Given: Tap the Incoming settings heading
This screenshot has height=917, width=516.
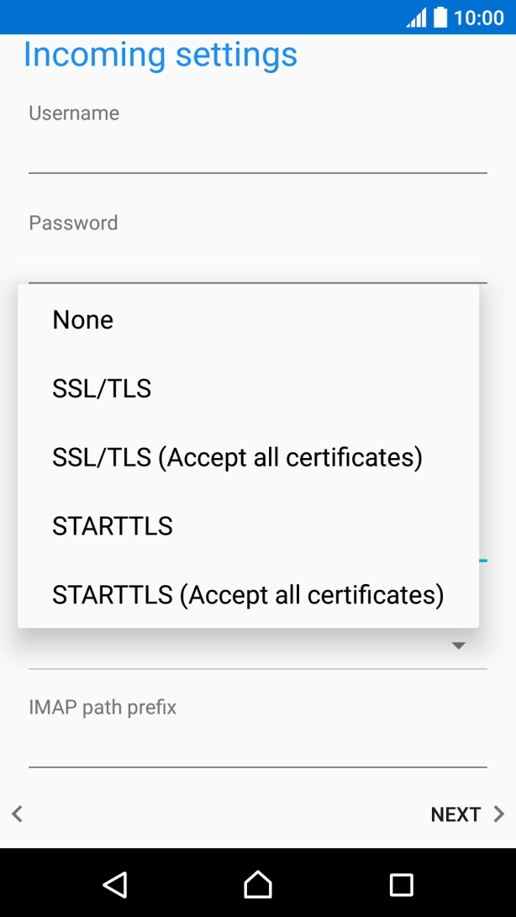Looking at the screenshot, I should click(161, 54).
